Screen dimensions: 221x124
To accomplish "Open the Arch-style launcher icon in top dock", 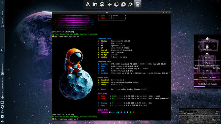I will click(x=88, y=4).
